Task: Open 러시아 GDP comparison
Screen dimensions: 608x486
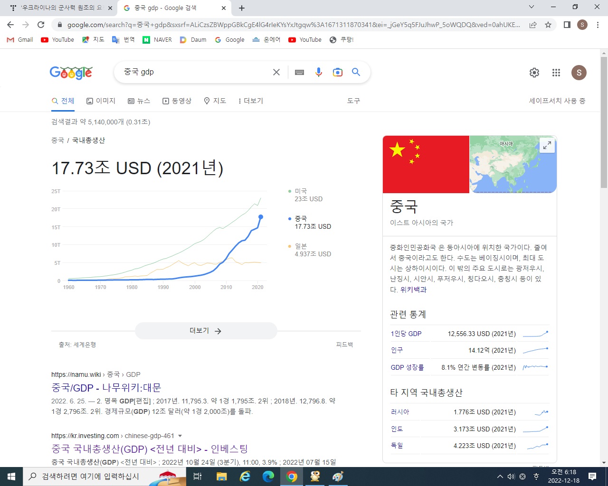Action: pos(400,412)
